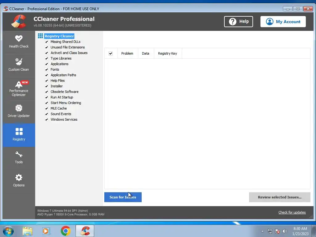This screenshot has height=237, width=316.
Task: Sort results by Problem column
Action: [127, 53]
